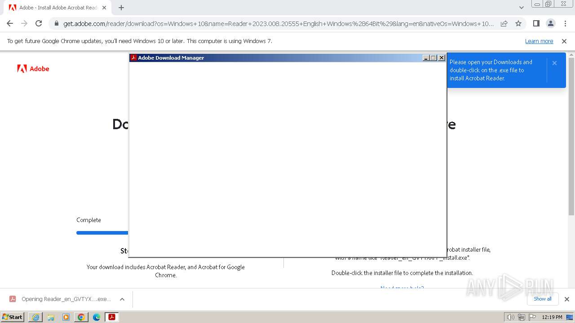This screenshot has width=575, height=323.
Task: Open the Chrome profile avatar menu
Action: click(x=550, y=23)
